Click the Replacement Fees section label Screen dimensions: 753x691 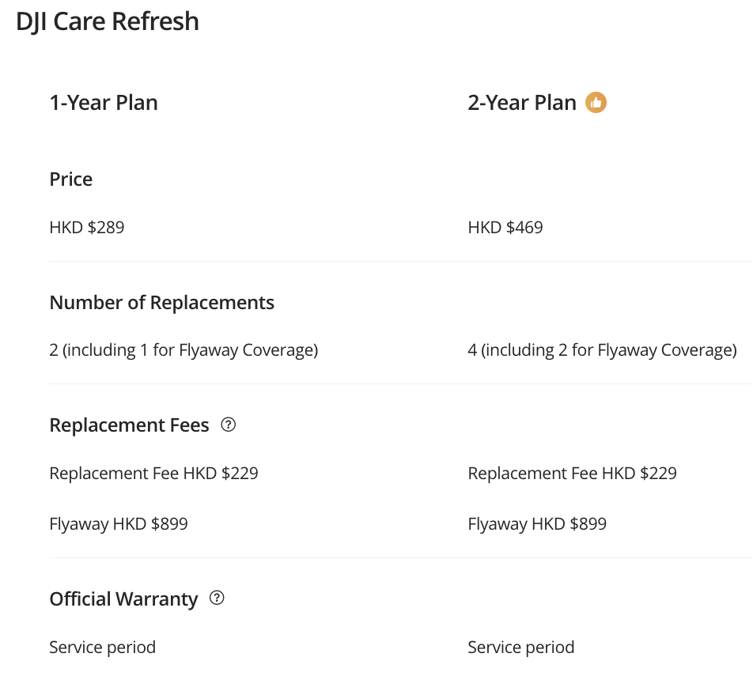point(129,425)
